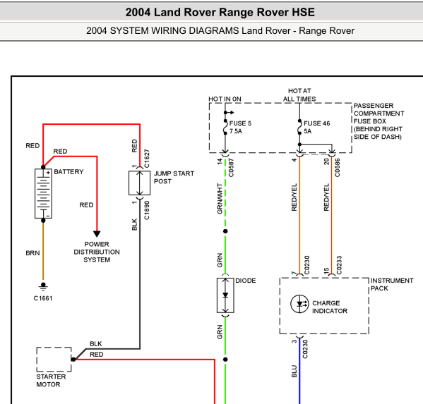Click the 'FUSE 5 7.5A' label
The height and width of the screenshot is (404, 423).
pyautogui.click(x=240, y=127)
